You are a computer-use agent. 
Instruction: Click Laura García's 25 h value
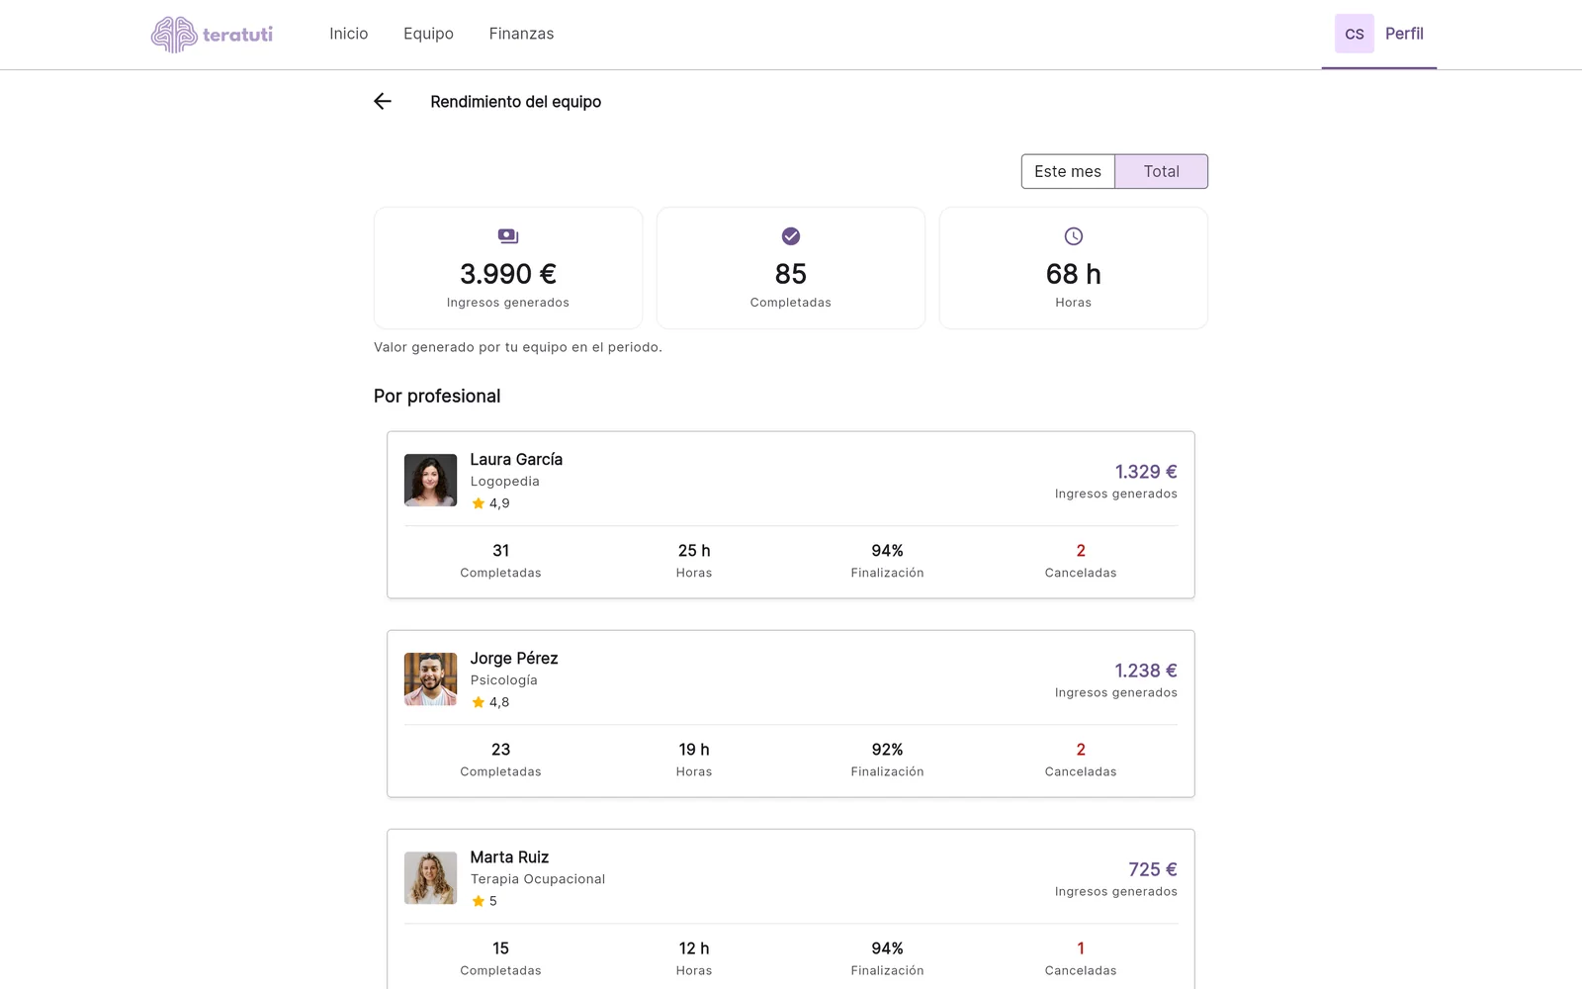tap(694, 551)
